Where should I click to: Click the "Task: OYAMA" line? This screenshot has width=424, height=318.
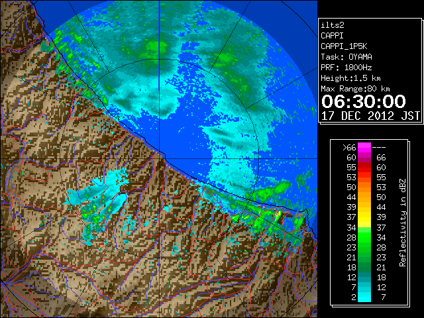coord(346,57)
